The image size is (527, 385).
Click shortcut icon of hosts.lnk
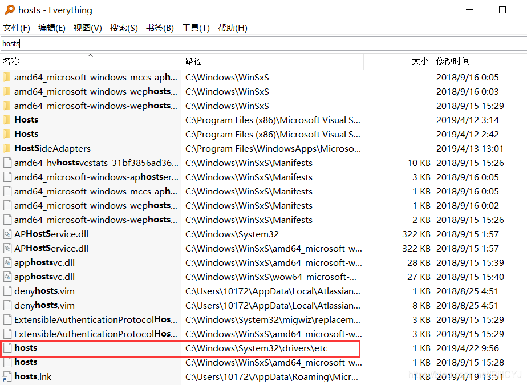tap(7, 376)
